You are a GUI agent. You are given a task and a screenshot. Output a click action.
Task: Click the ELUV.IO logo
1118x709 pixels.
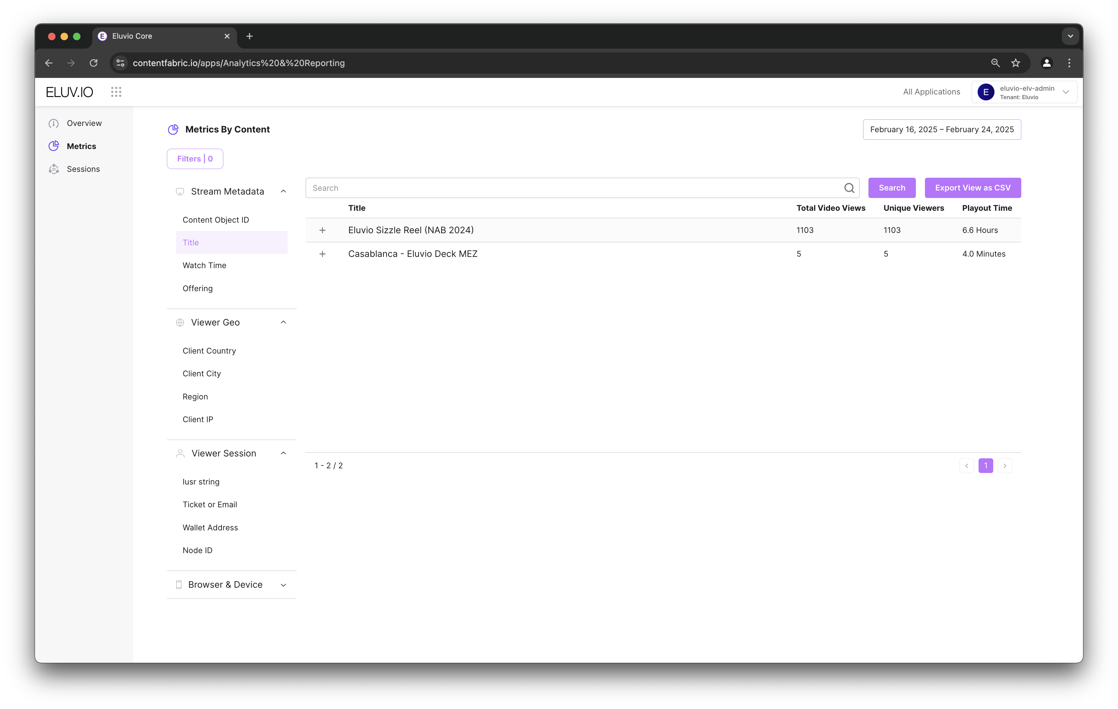click(x=70, y=92)
